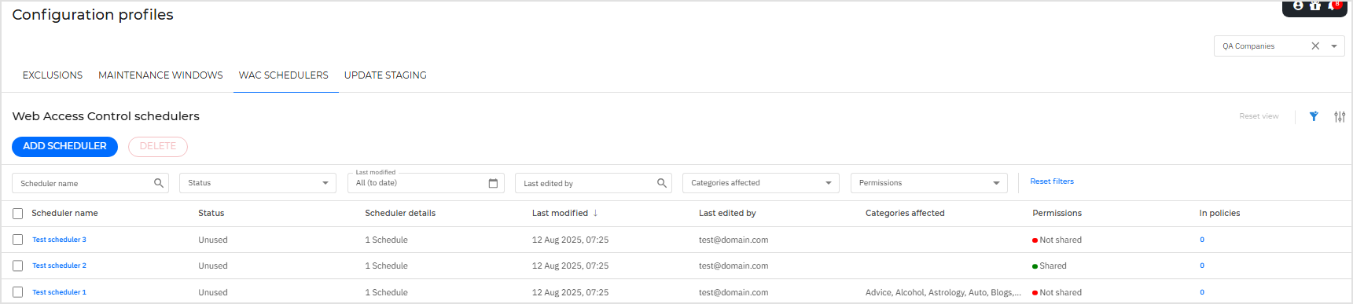Screen dimensions: 1353x304
Task: Expand the Permissions filter dropdown
Action: pos(928,183)
